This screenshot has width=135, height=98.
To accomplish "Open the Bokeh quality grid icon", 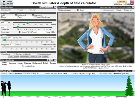I will 78,10.
